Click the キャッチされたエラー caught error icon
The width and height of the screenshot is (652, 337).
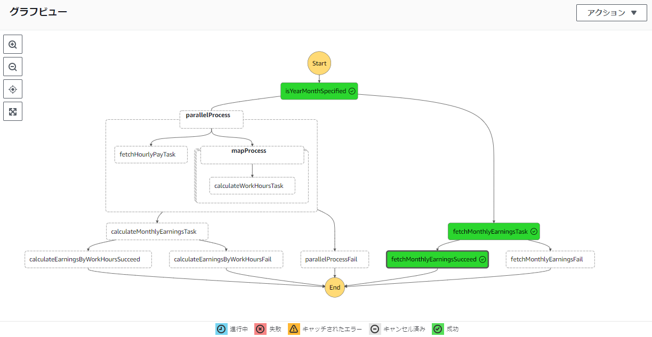(294, 329)
